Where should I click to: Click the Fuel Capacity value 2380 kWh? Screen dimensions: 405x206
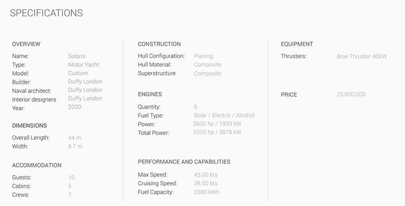[206, 192]
